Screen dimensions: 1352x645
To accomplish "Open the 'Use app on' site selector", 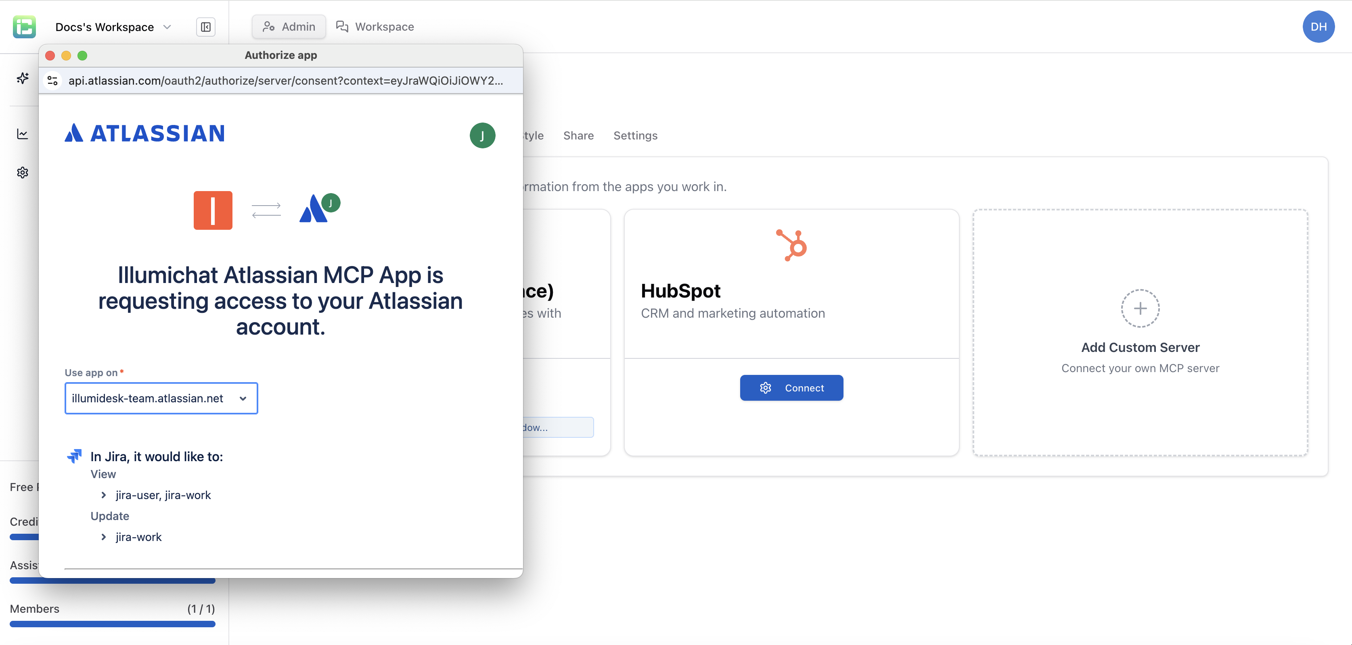I will pyautogui.click(x=161, y=398).
